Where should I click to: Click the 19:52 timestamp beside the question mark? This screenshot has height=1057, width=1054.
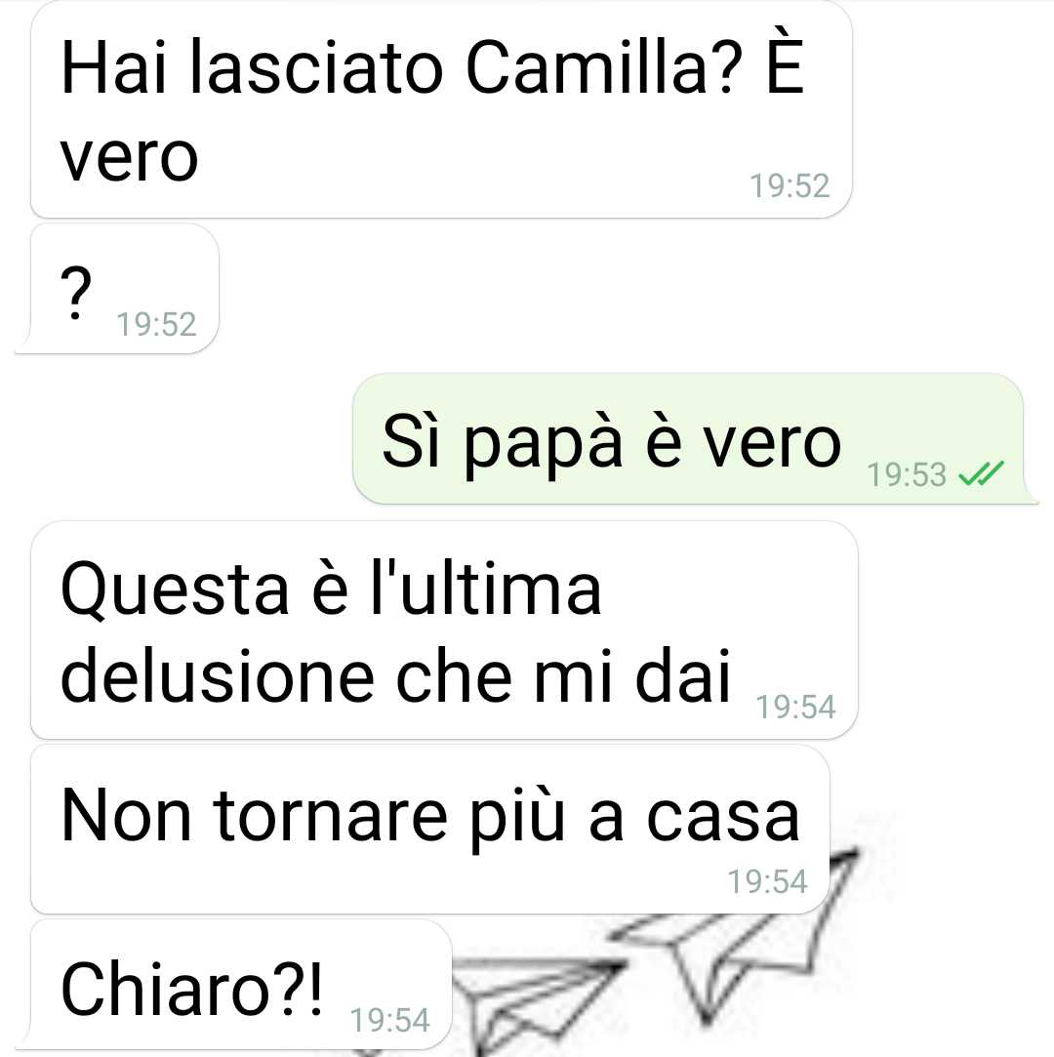(156, 324)
